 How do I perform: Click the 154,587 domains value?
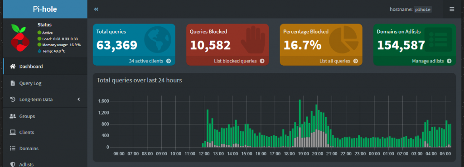coord(401,45)
